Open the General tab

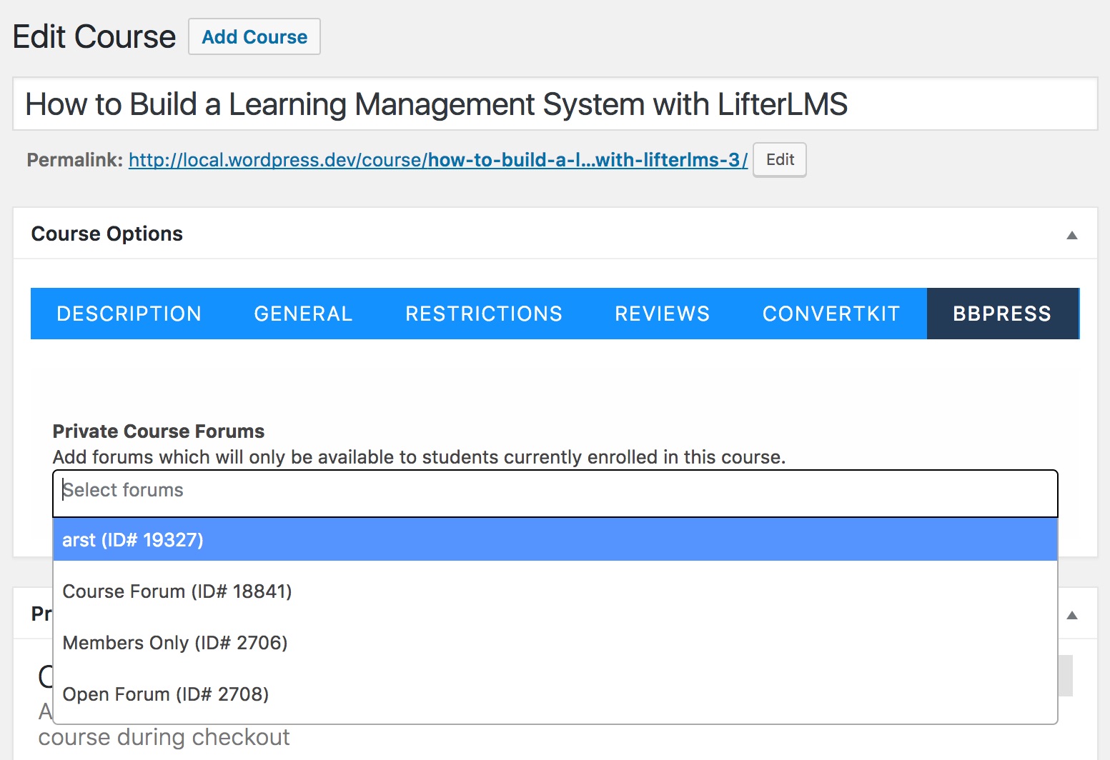pyautogui.click(x=303, y=314)
